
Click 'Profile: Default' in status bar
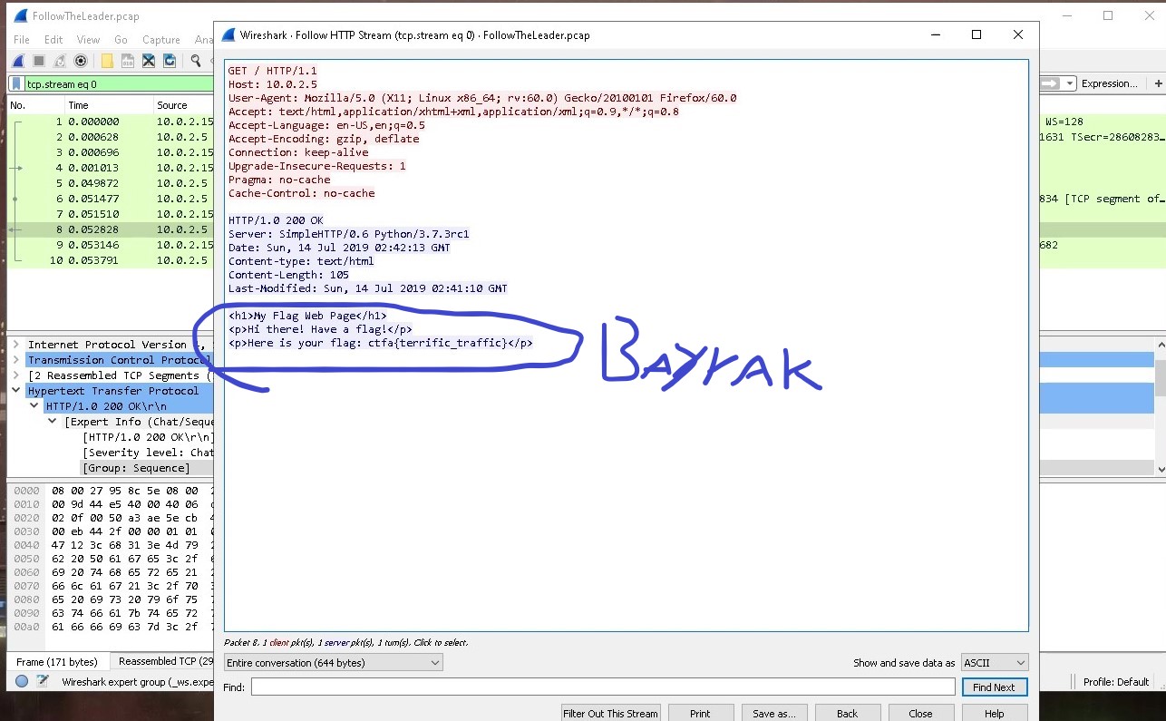point(1116,682)
